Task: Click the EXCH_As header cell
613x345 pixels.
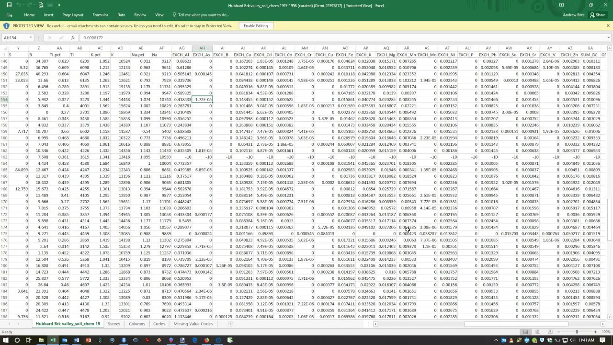Action: (x=202, y=55)
